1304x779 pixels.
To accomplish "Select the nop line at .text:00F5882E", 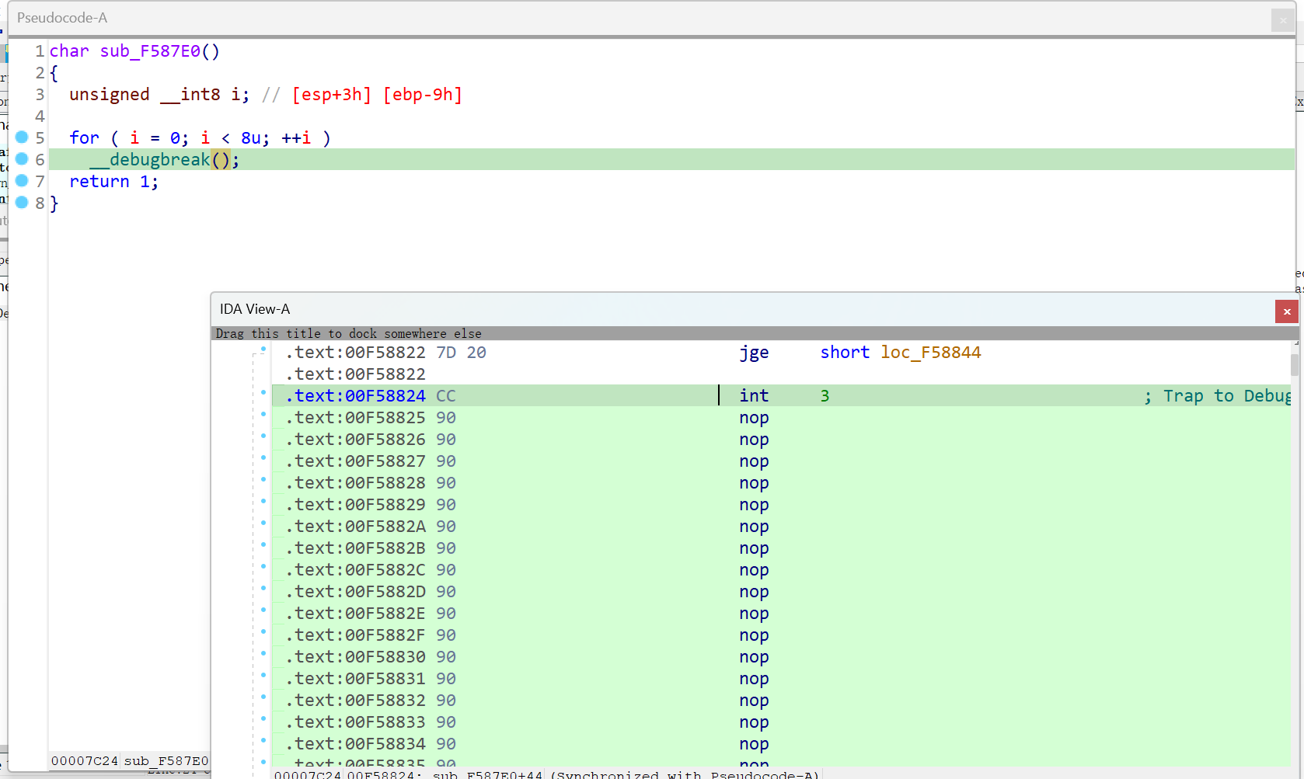I will coord(781,614).
